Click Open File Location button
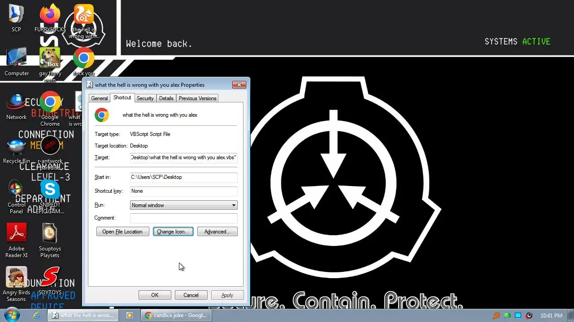This screenshot has height=322, width=574. tap(122, 232)
